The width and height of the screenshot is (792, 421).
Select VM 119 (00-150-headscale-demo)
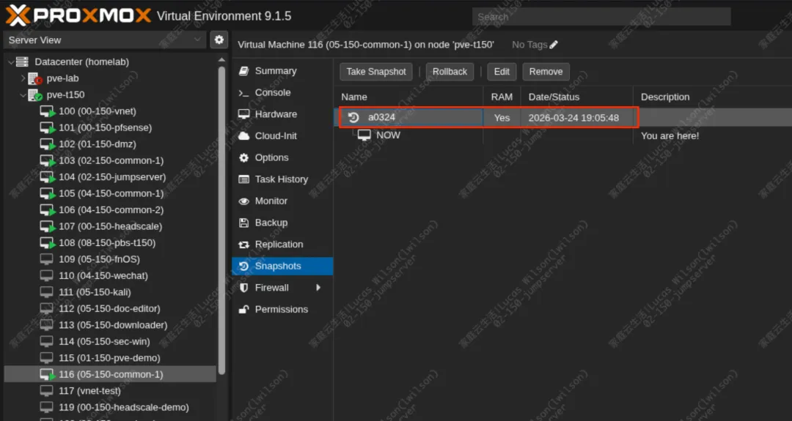tap(111, 407)
